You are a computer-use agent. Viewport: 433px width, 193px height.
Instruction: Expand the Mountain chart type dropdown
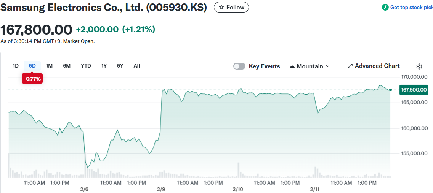coord(327,66)
